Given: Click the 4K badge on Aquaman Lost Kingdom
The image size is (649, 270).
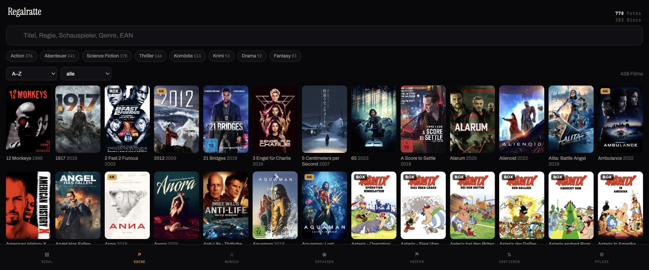Looking at the screenshot, I should point(309,177).
